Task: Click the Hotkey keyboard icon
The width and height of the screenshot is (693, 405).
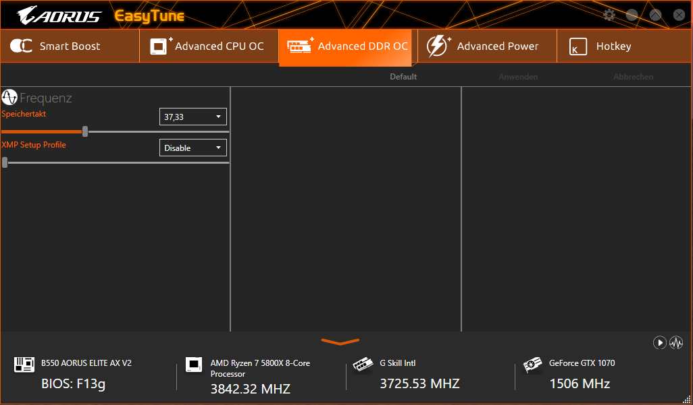Action: [578, 46]
